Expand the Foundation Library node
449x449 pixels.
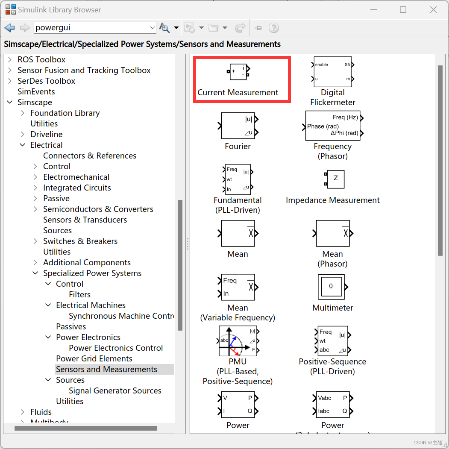click(x=23, y=113)
